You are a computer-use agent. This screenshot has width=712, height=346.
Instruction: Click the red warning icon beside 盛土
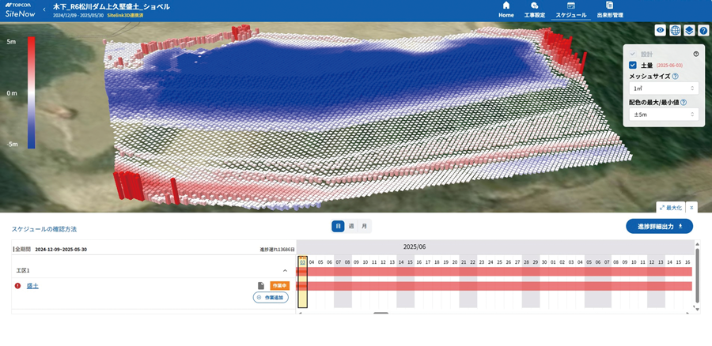point(17,286)
